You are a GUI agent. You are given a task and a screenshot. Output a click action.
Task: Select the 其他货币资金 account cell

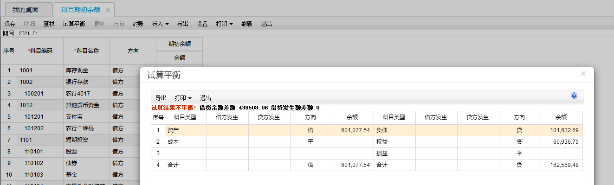86,105
